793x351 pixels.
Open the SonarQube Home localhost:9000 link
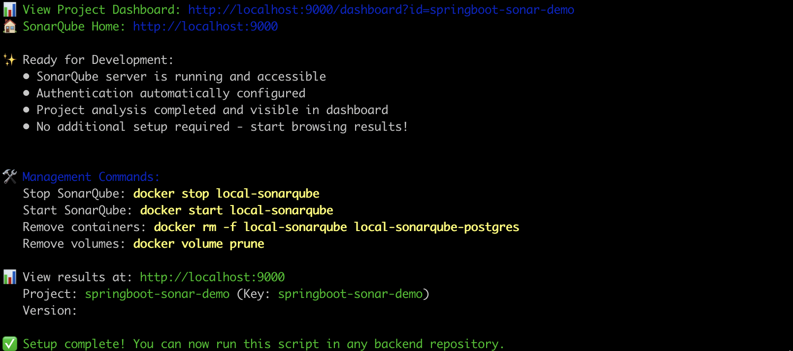(205, 27)
